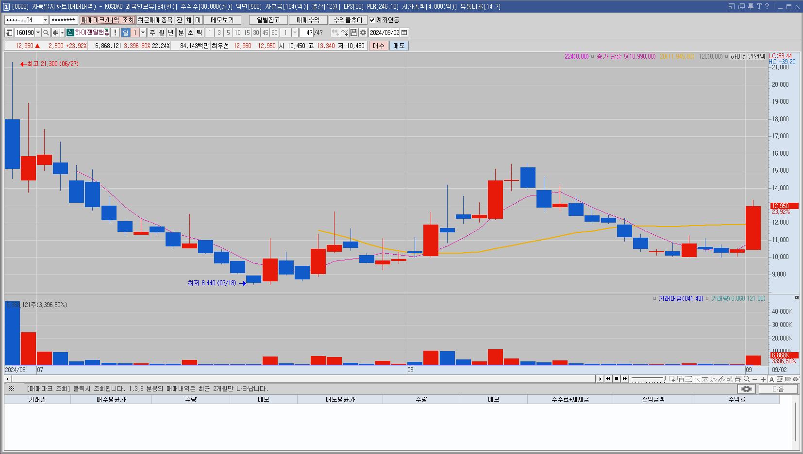
Task: Select the 매매마크/내역 조회 tab
Action: 107,20
